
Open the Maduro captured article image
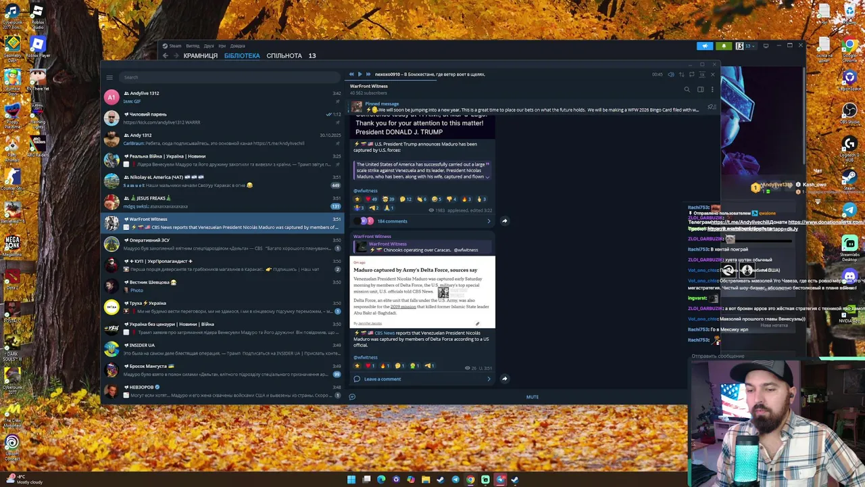point(422,292)
